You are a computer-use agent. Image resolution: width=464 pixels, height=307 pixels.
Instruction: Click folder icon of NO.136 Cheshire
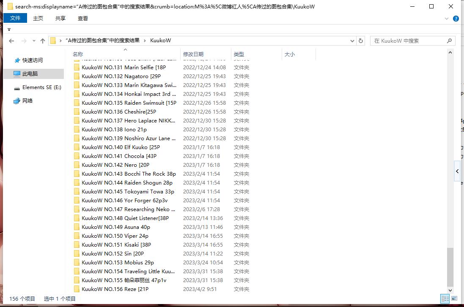coord(77,111)
